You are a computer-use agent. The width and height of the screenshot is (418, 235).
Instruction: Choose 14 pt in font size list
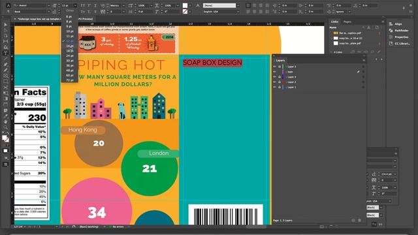(69, 46)
